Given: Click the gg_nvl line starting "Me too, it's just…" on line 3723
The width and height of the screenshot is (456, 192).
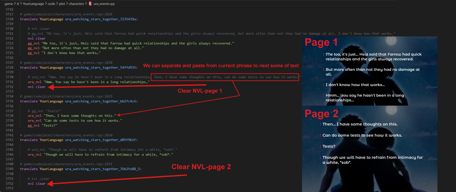Looking at the screenshot, I should pos(131,43).
